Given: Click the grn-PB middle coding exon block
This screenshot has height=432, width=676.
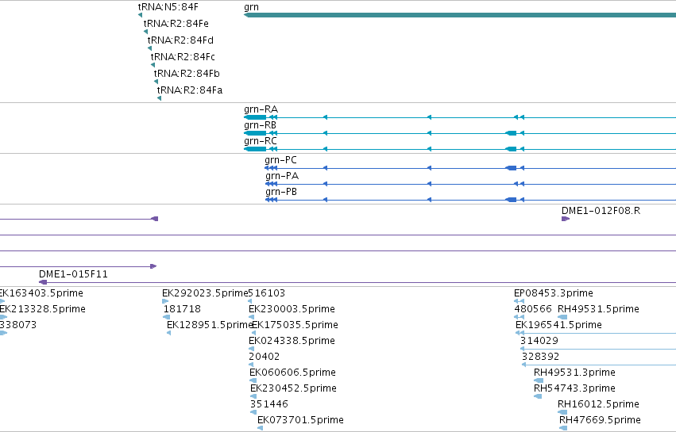Looking at the screenshot, I should [x=511, y=200].
